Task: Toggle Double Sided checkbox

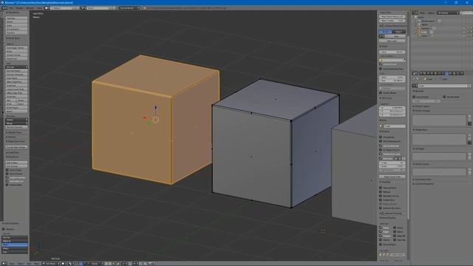Action: coord(445,97)
